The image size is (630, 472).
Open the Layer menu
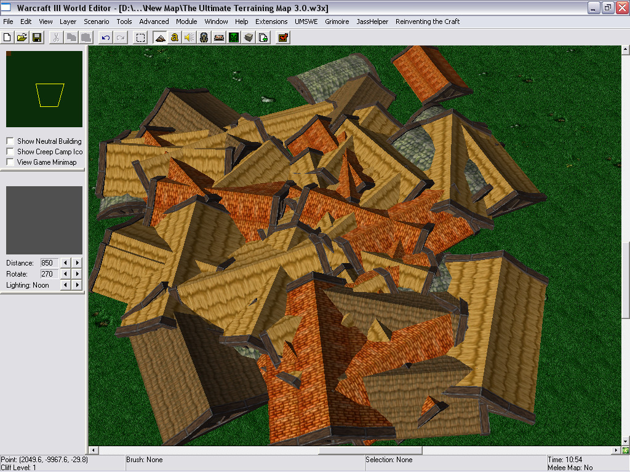(x=68, y=22)
